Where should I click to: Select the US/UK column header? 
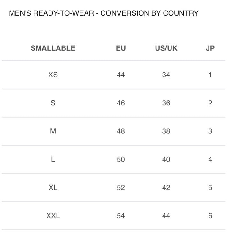click(x=166, y=48)
